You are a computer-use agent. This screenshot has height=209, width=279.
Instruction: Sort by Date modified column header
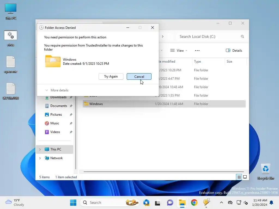(x=167, y=62)
